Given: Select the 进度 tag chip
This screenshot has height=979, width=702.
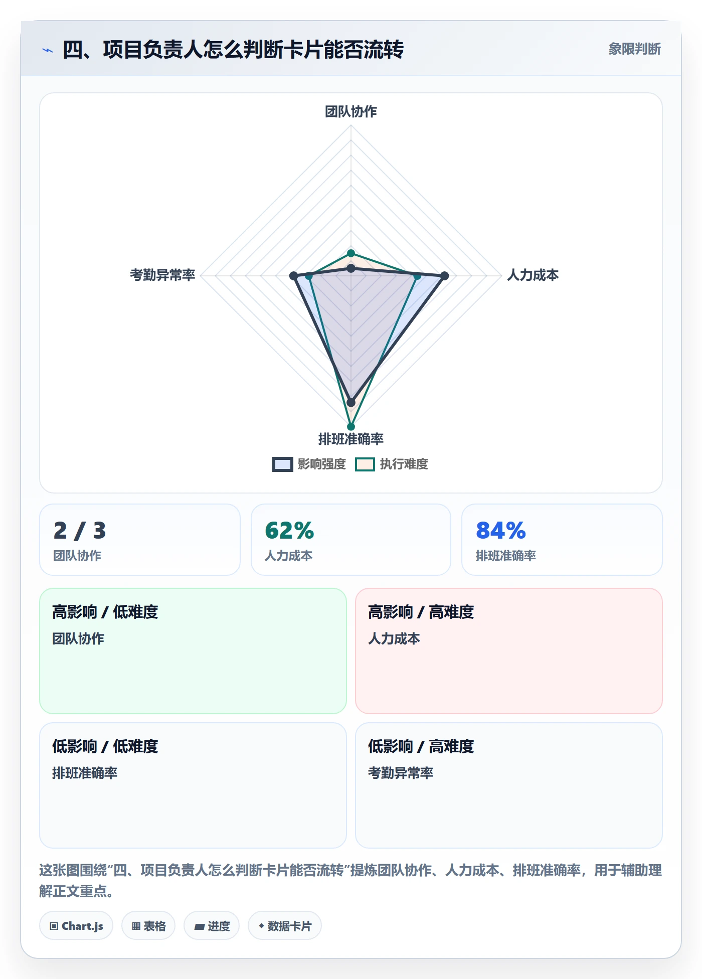Looking at the screenshot, I should coord(212,925).
